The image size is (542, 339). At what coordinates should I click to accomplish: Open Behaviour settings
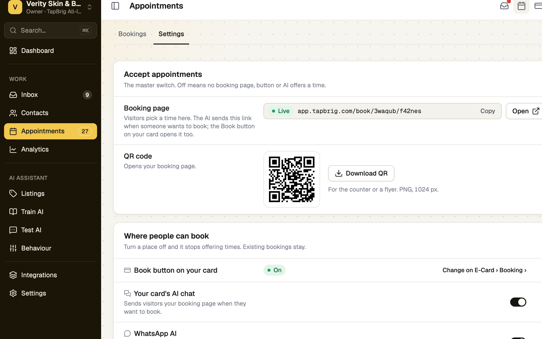pos(51,248)
